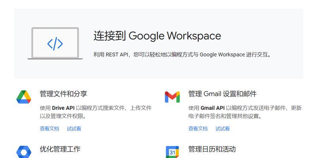This screenshot has width=315, height=158.
Task: Click the Google Admin hexagon icon
Action: [24, 152]
